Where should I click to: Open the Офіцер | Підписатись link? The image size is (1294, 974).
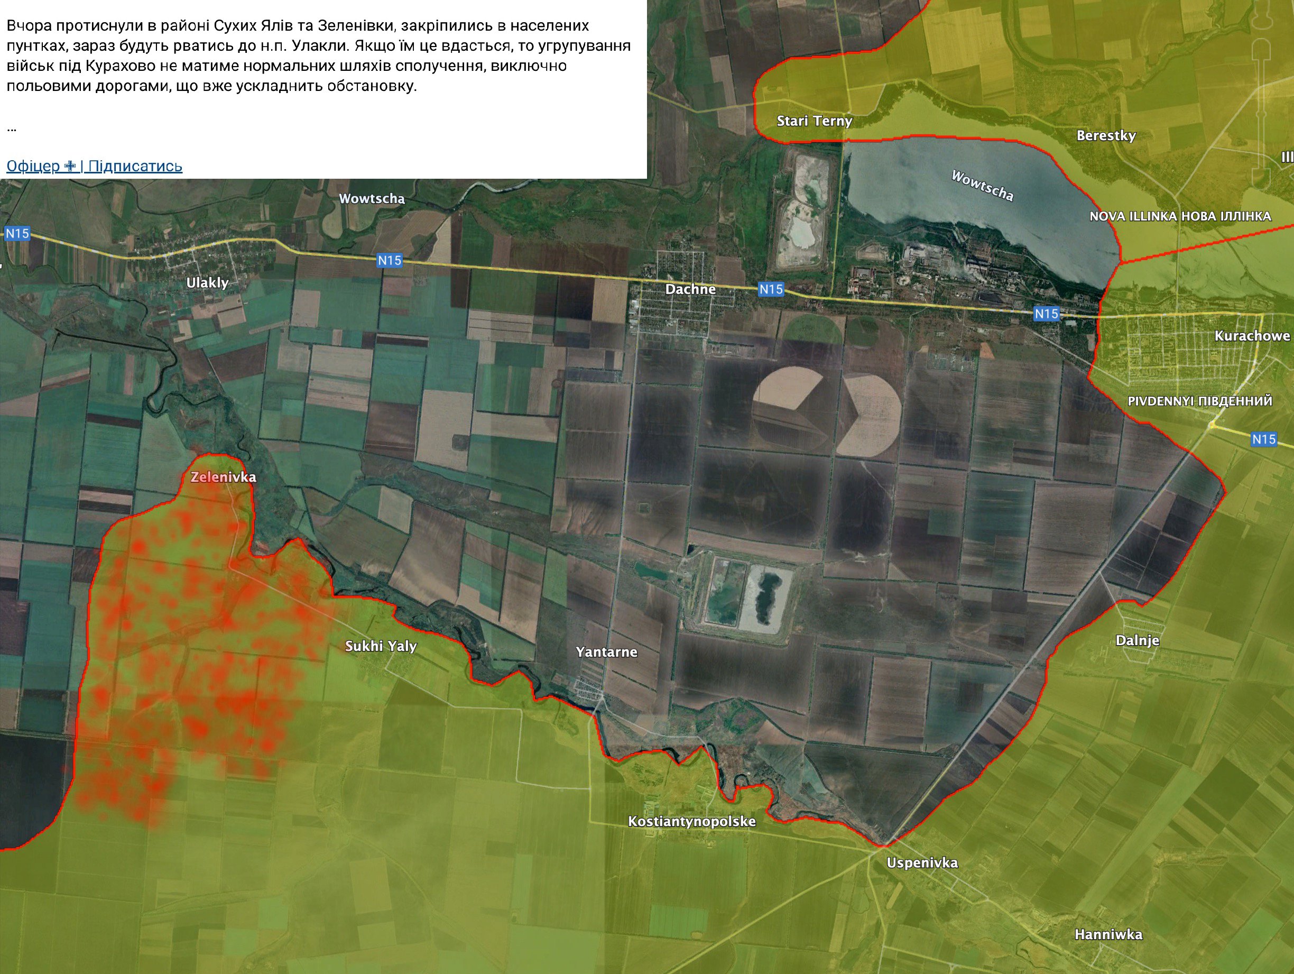(94, 166)
